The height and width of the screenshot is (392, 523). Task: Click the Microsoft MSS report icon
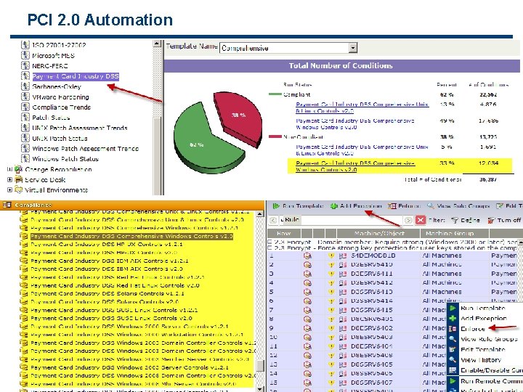[x=25, y=55]
